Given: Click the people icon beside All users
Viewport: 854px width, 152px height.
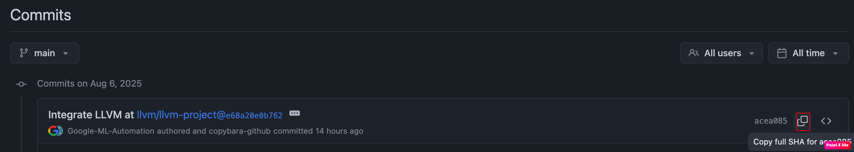Looking at the screenshot, I should (693, 53).
